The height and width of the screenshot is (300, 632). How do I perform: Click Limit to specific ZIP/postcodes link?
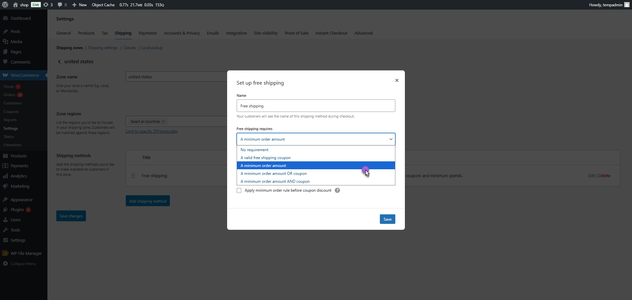[x=151, y=131]
